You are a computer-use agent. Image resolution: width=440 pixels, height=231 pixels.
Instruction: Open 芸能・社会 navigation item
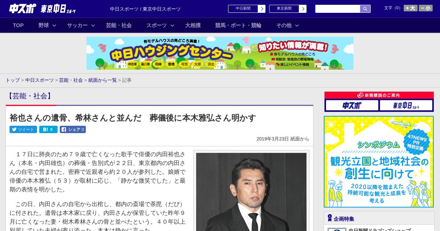pos(119,25)
